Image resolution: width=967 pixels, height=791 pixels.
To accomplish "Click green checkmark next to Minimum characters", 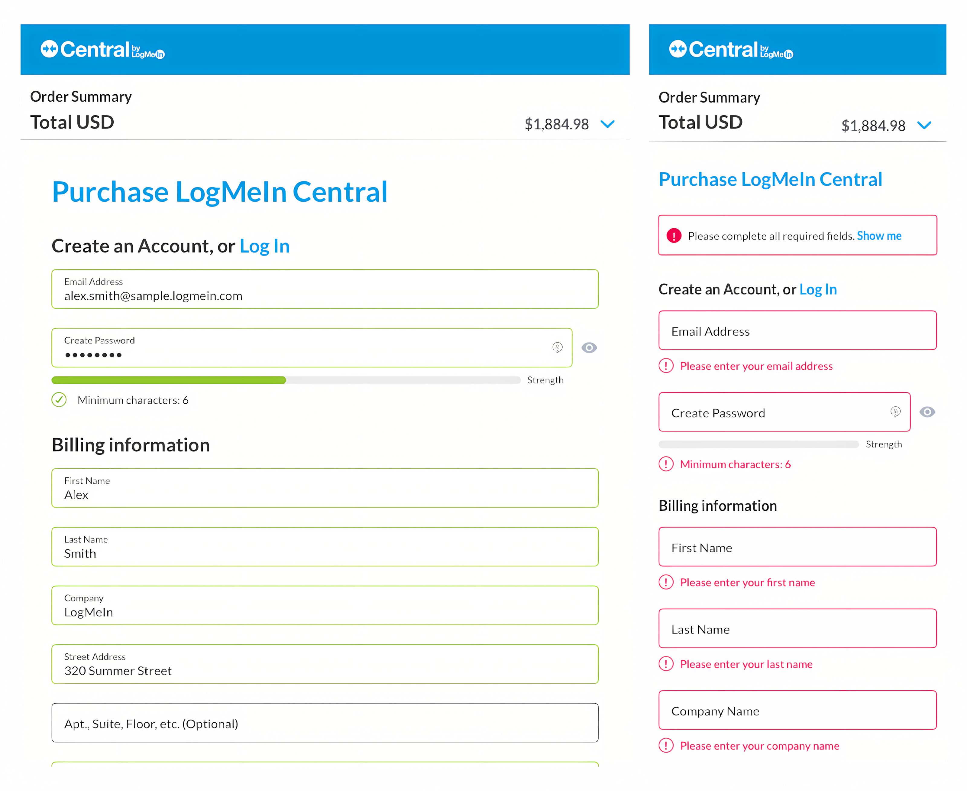I will [x=59, y=400].
